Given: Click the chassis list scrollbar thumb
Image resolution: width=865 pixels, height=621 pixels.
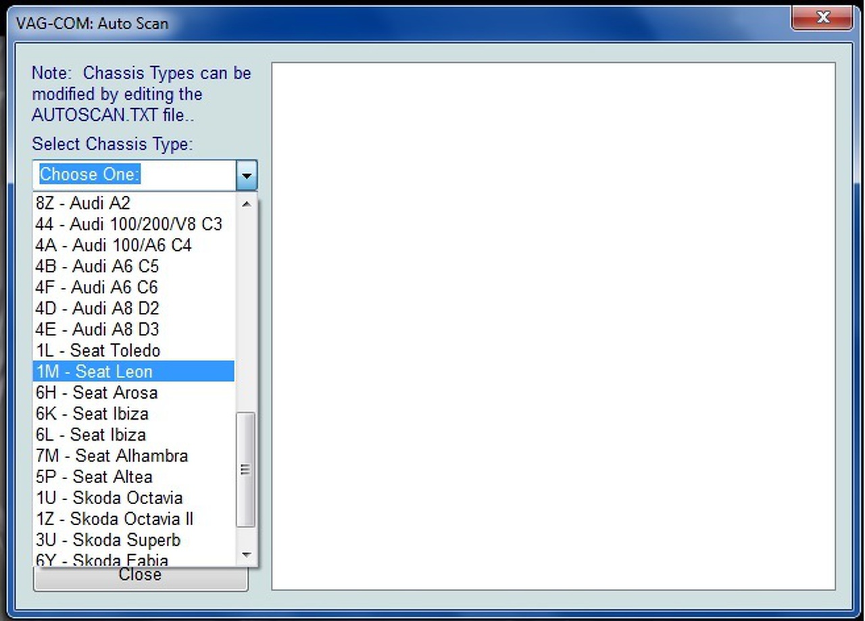Looking at the screenshot, I should 246,469.
